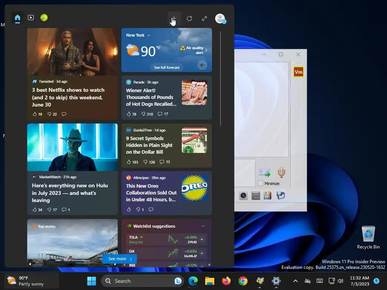Click the camera lens icon in Vm window
Image resolution: width=387 pixels, height=290 pixels.
pyautogui.click(x=243, y=196)
